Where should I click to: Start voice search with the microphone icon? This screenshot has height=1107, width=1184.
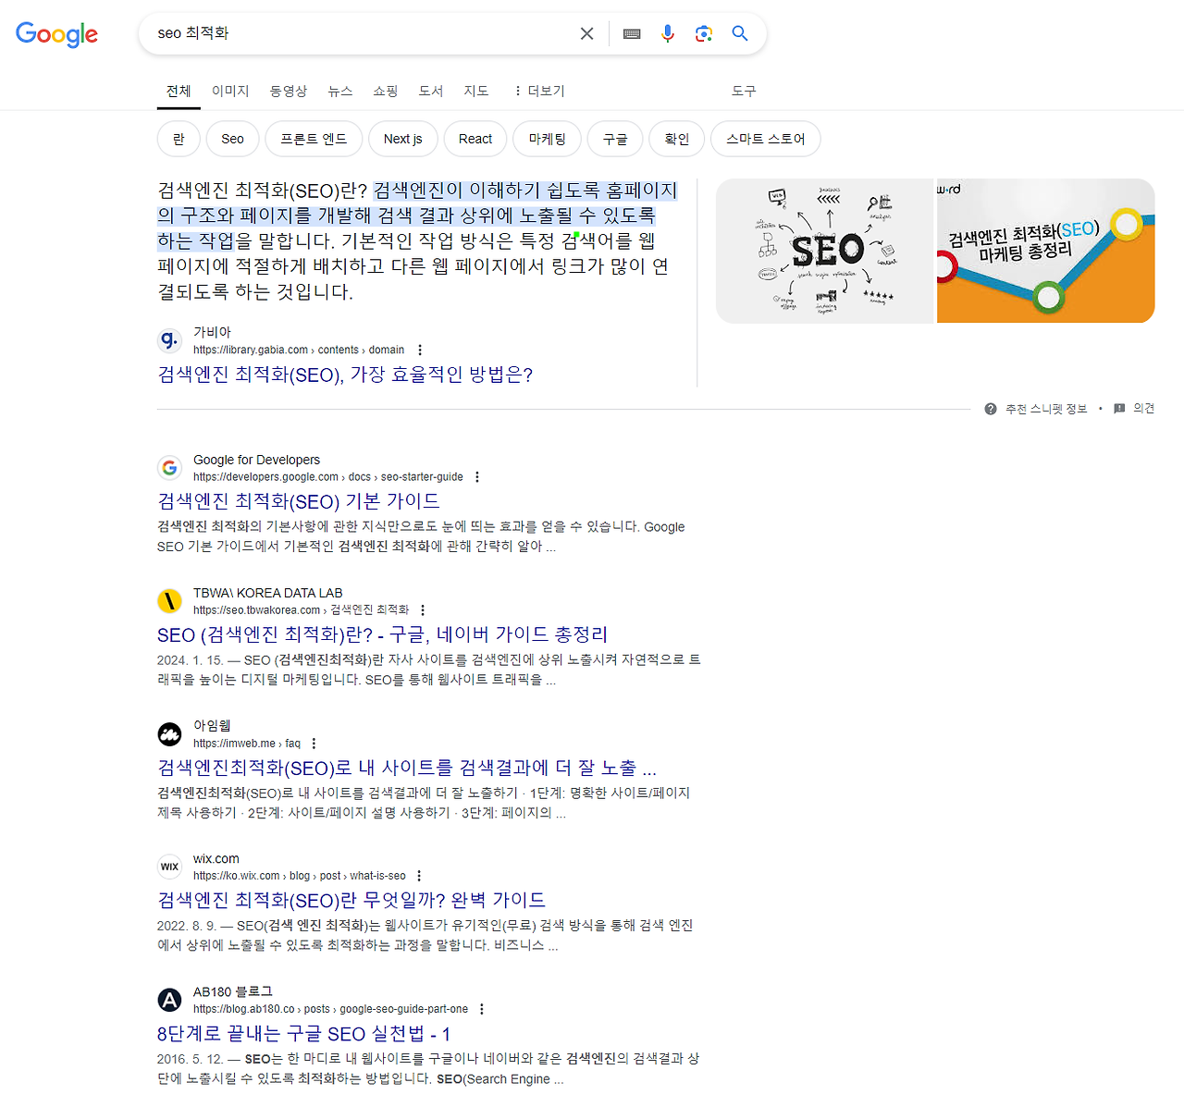tap(668, 33)
